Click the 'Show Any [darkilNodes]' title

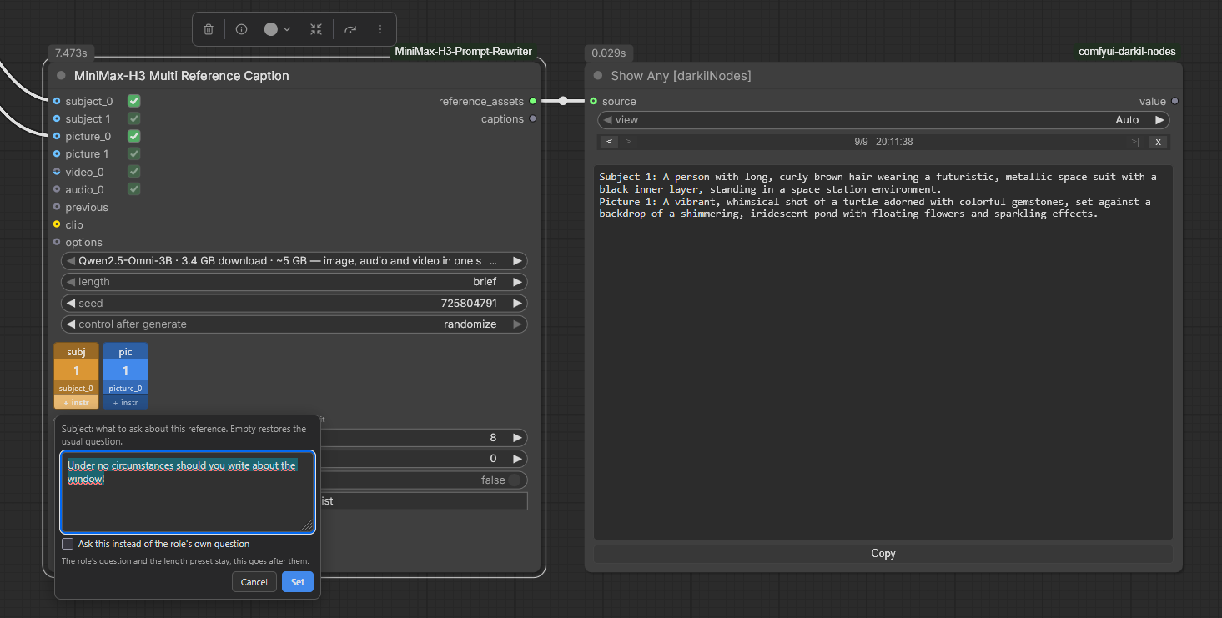coord(681,75)
